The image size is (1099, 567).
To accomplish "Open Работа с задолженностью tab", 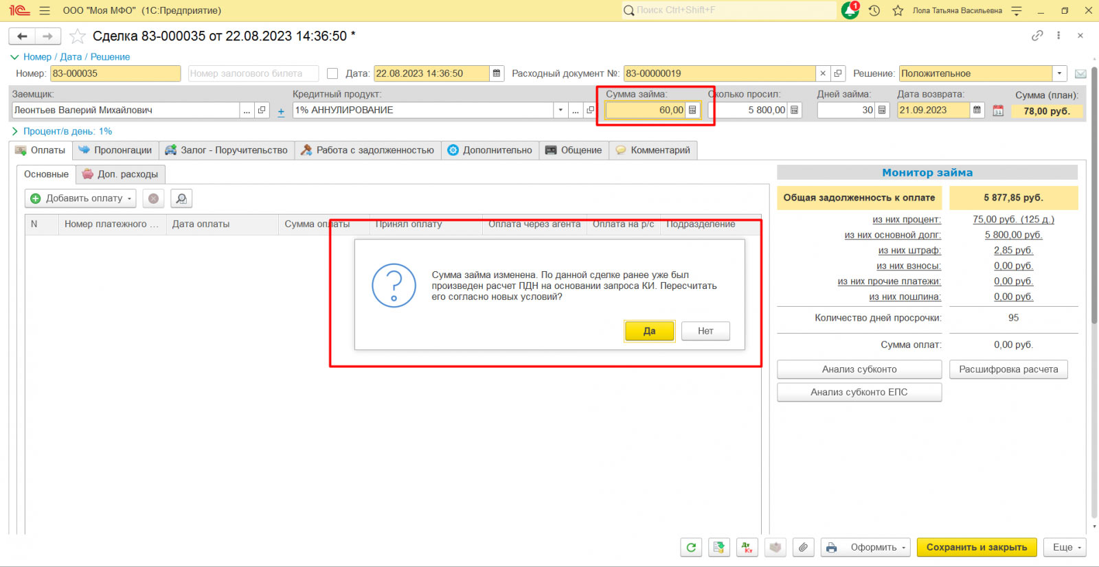I will point(368,150).
